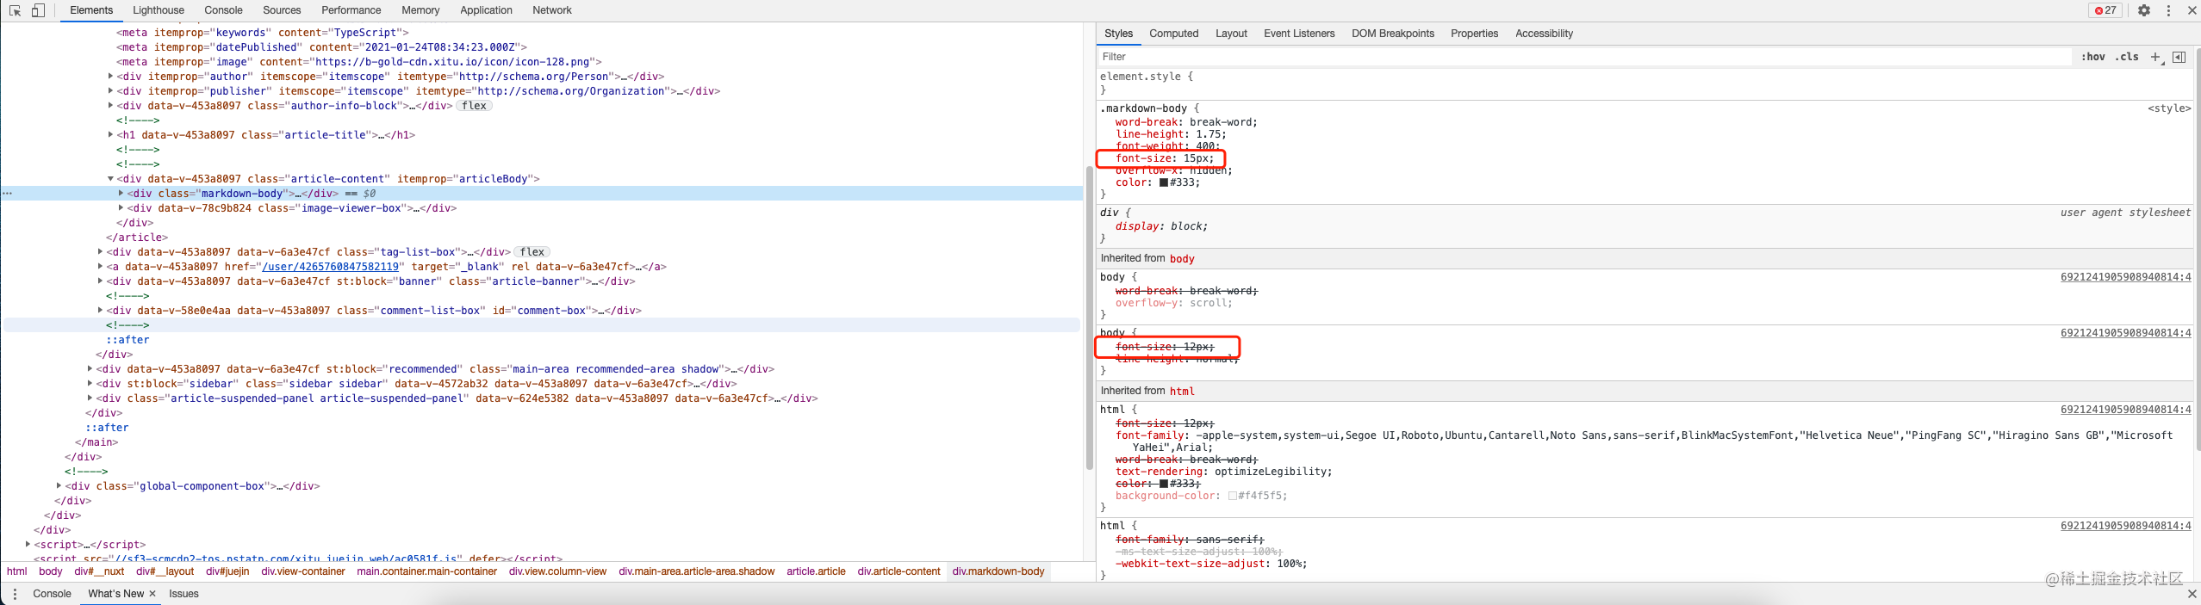Expand the comment-list-box div node

click(100, 311)
